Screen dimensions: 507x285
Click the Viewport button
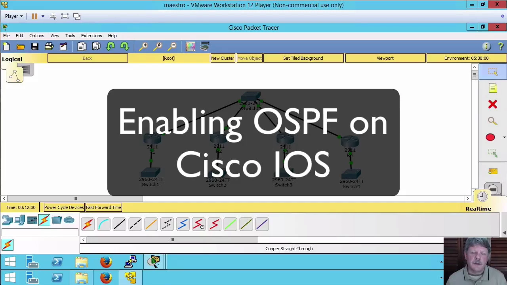[x=385, y=58]
